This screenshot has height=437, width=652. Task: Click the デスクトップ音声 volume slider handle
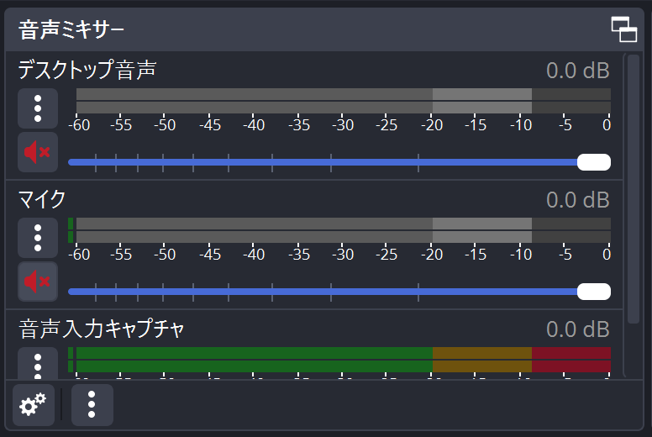click(x=594, y=162)
